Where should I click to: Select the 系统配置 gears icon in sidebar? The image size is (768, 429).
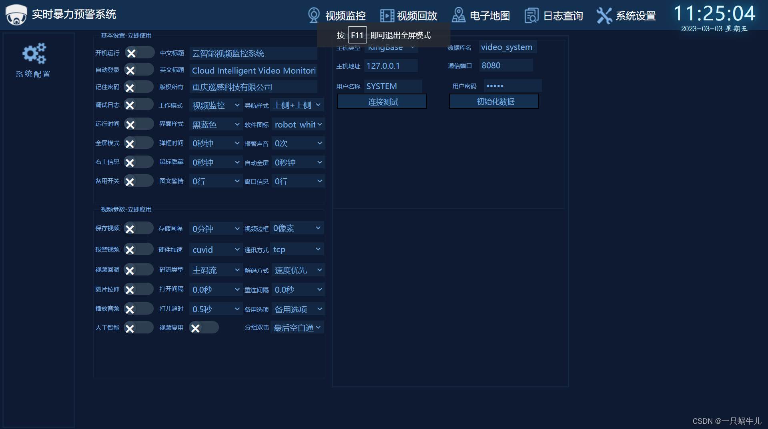tap(33, 53)
